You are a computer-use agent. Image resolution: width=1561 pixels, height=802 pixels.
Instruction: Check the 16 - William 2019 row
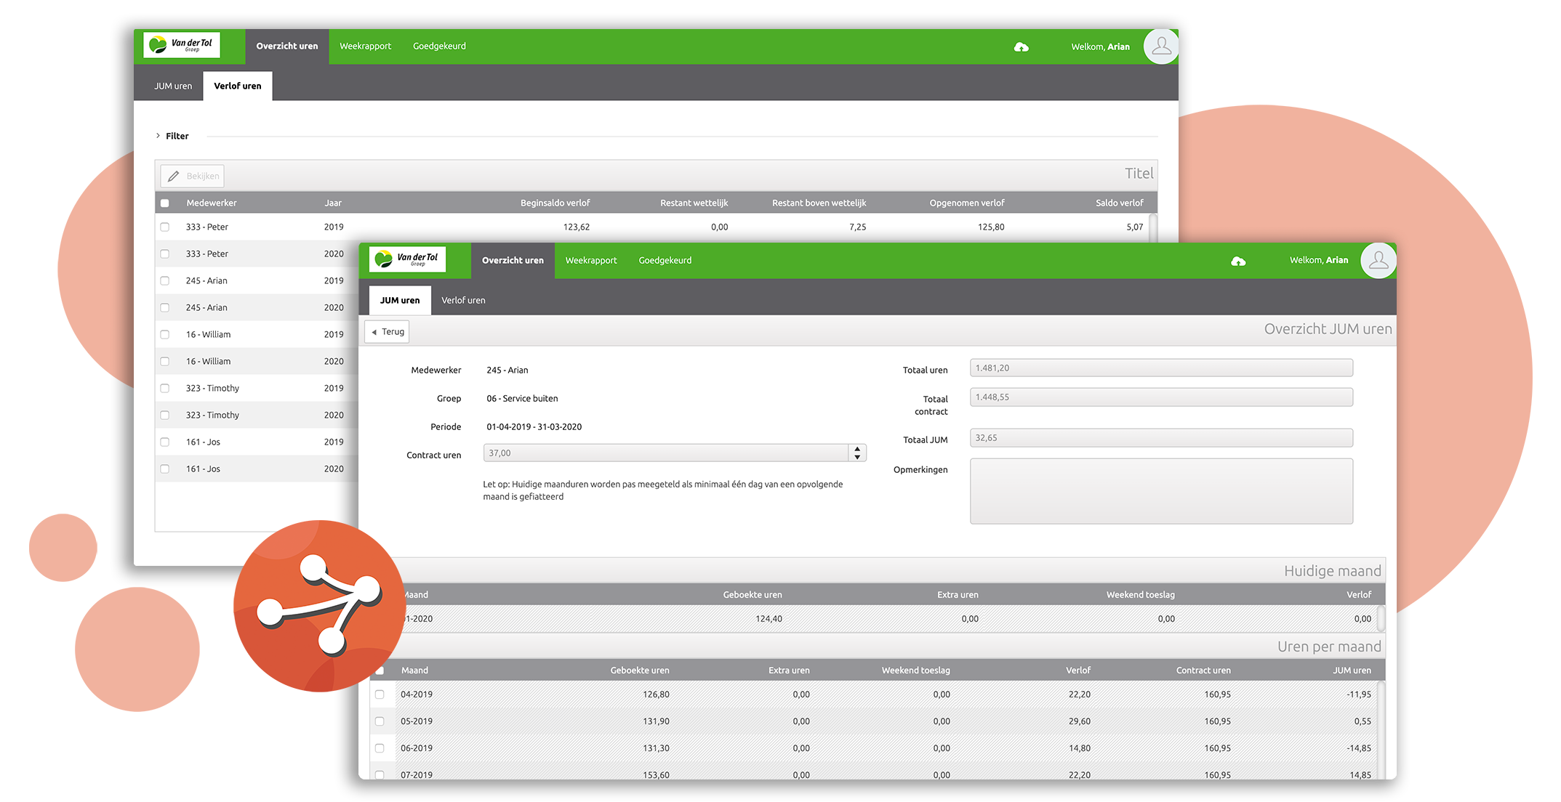click(x=165, y=335)
